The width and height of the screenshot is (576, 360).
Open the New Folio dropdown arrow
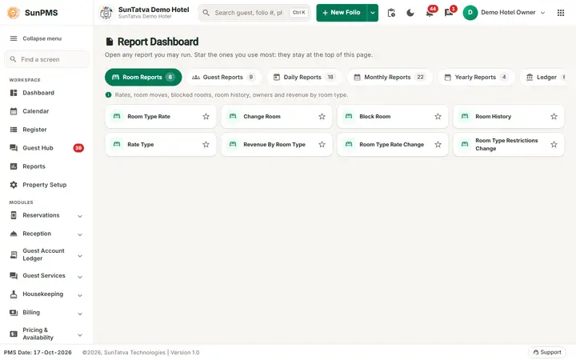[373, 13]
